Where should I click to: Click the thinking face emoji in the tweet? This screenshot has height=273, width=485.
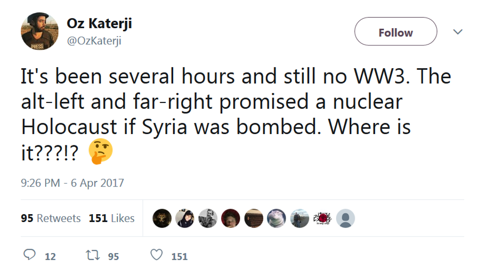pos(101,151)
